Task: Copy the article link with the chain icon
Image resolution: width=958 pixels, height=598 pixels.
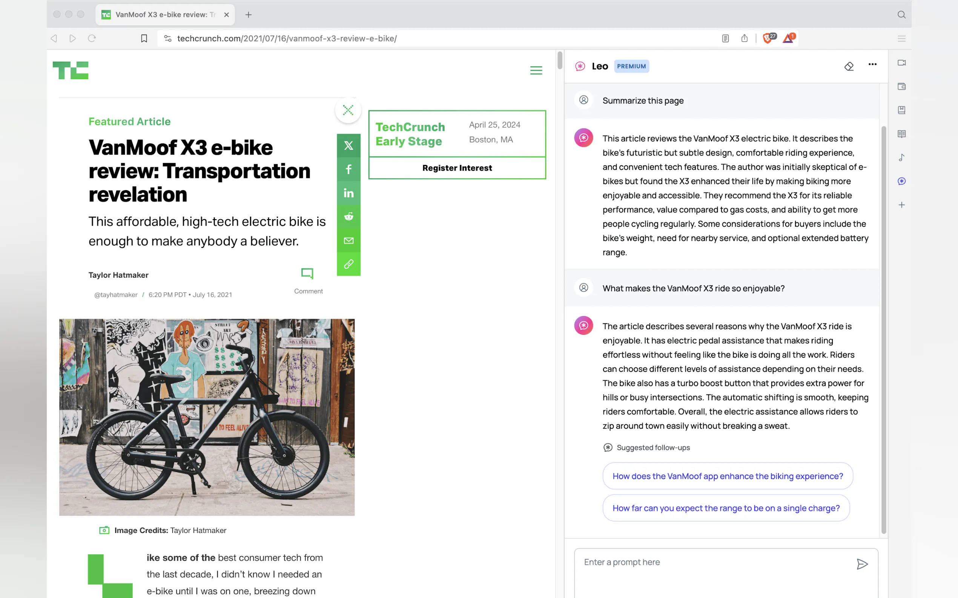Action: (349, 264)
